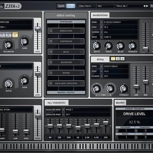153x153 pixels.
Task: Adjust the modulation Feedback knob
Action: [x=132, y=46]
